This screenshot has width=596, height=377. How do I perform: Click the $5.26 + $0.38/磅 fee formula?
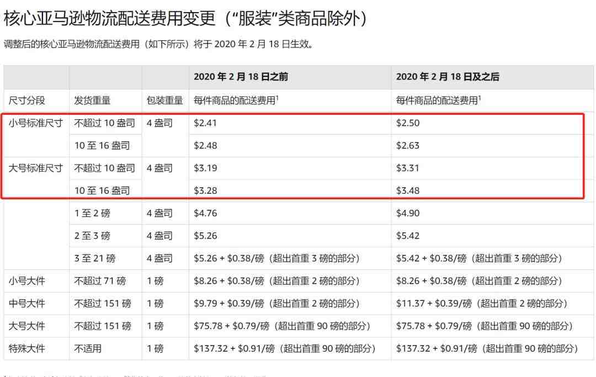[276, 258]
